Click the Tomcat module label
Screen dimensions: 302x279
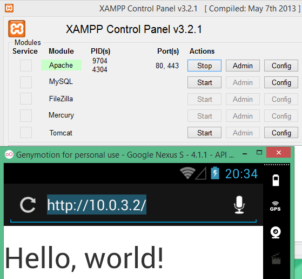pos(61,133)
